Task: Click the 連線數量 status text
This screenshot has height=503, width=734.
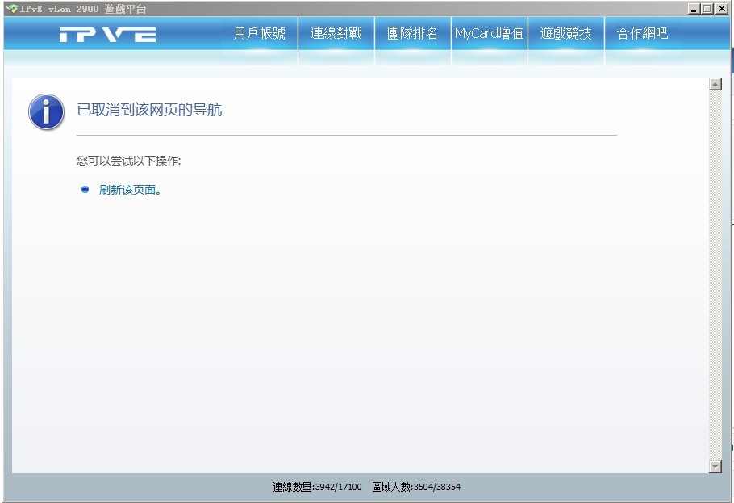Action: [x=317, y=487]
